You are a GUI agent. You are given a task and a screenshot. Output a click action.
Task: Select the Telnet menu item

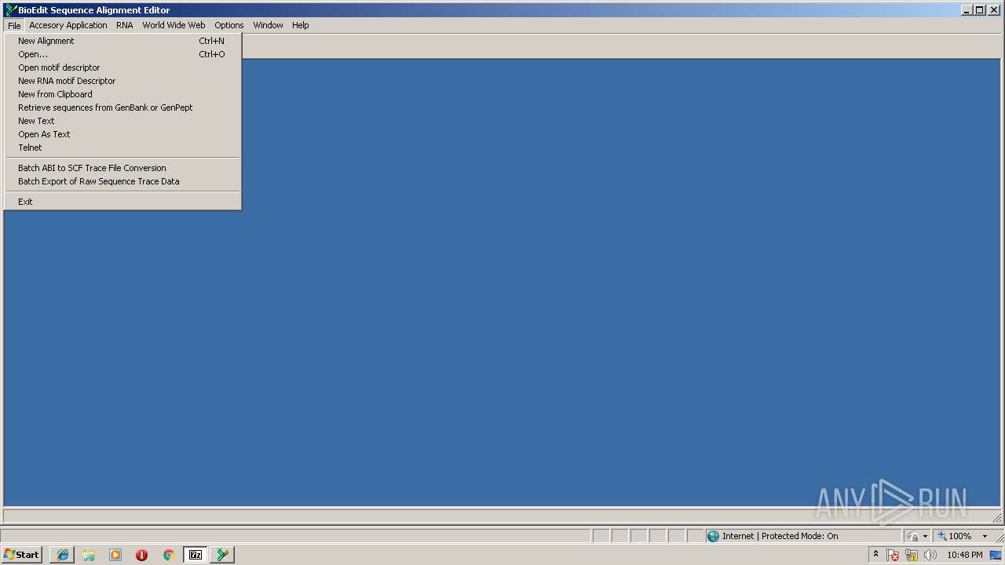coord(122,148)
